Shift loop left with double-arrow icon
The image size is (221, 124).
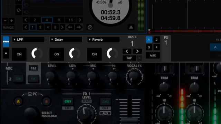(x=70, y=27)
